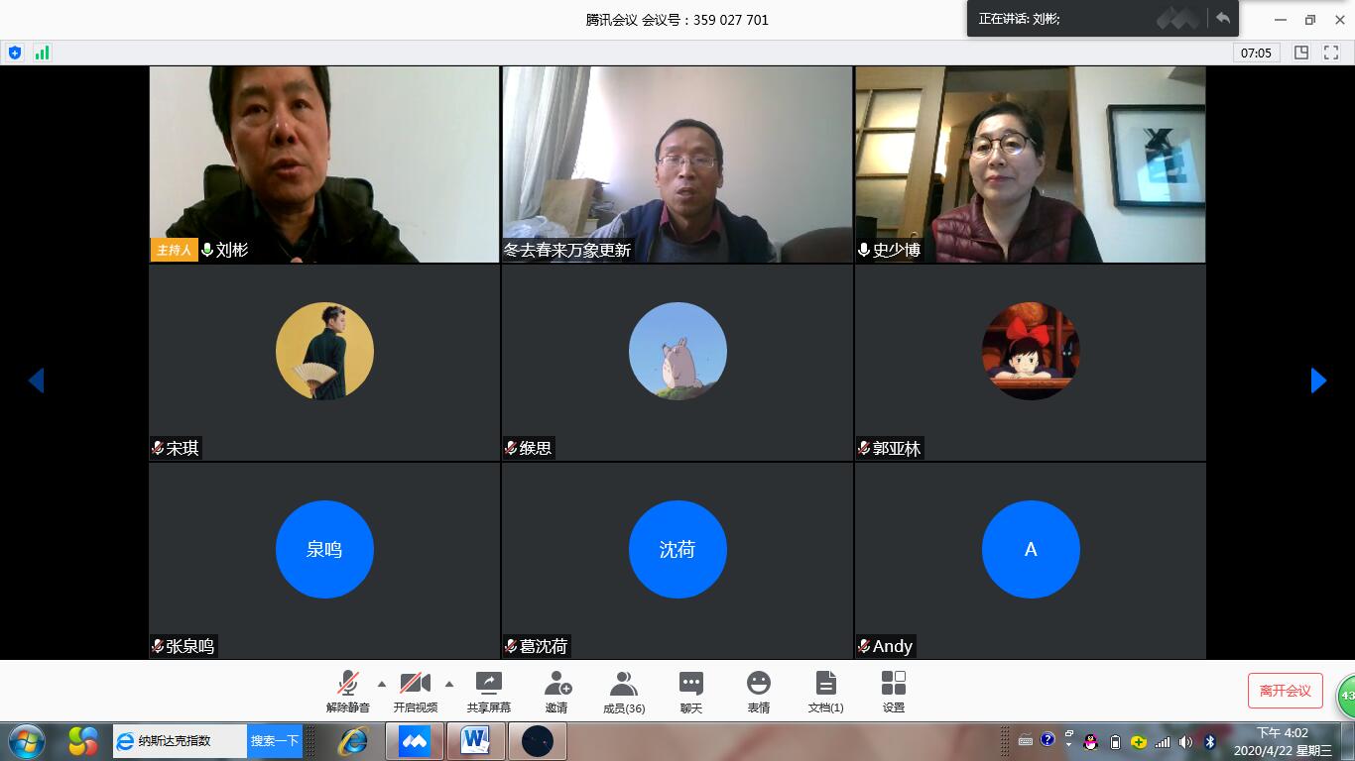Click the blue security shield icon
The width and height of the screenshot is (1355, 761).
pyautogui.click(x=14, y=53)
